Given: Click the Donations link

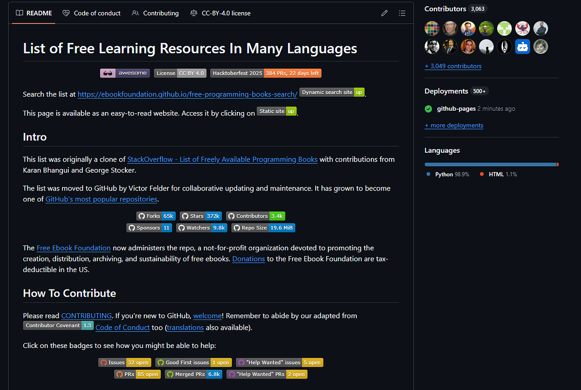Looking at the screenshot, I should click(x=248, y=259).
